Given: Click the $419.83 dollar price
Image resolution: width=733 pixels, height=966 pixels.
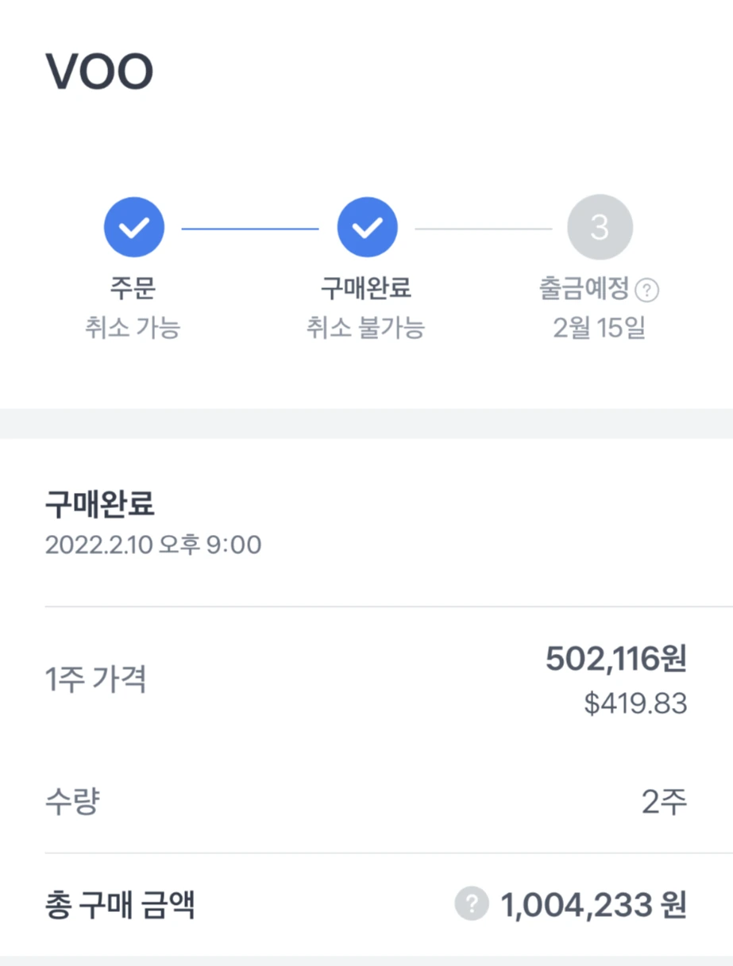Looking at the screenshot, I should click(x=635, y=704).
